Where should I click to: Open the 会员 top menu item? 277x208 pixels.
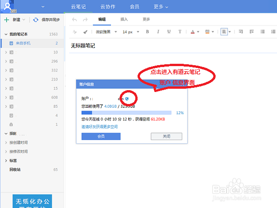click(135, 6)
